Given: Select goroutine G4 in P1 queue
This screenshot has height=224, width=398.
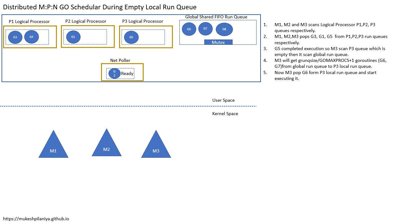Looking at the screenshot, I should point(31,37).
